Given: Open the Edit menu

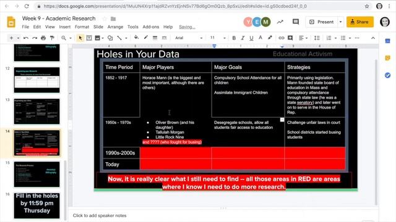Looking at the screenshot, I should [x=37, y=27].
